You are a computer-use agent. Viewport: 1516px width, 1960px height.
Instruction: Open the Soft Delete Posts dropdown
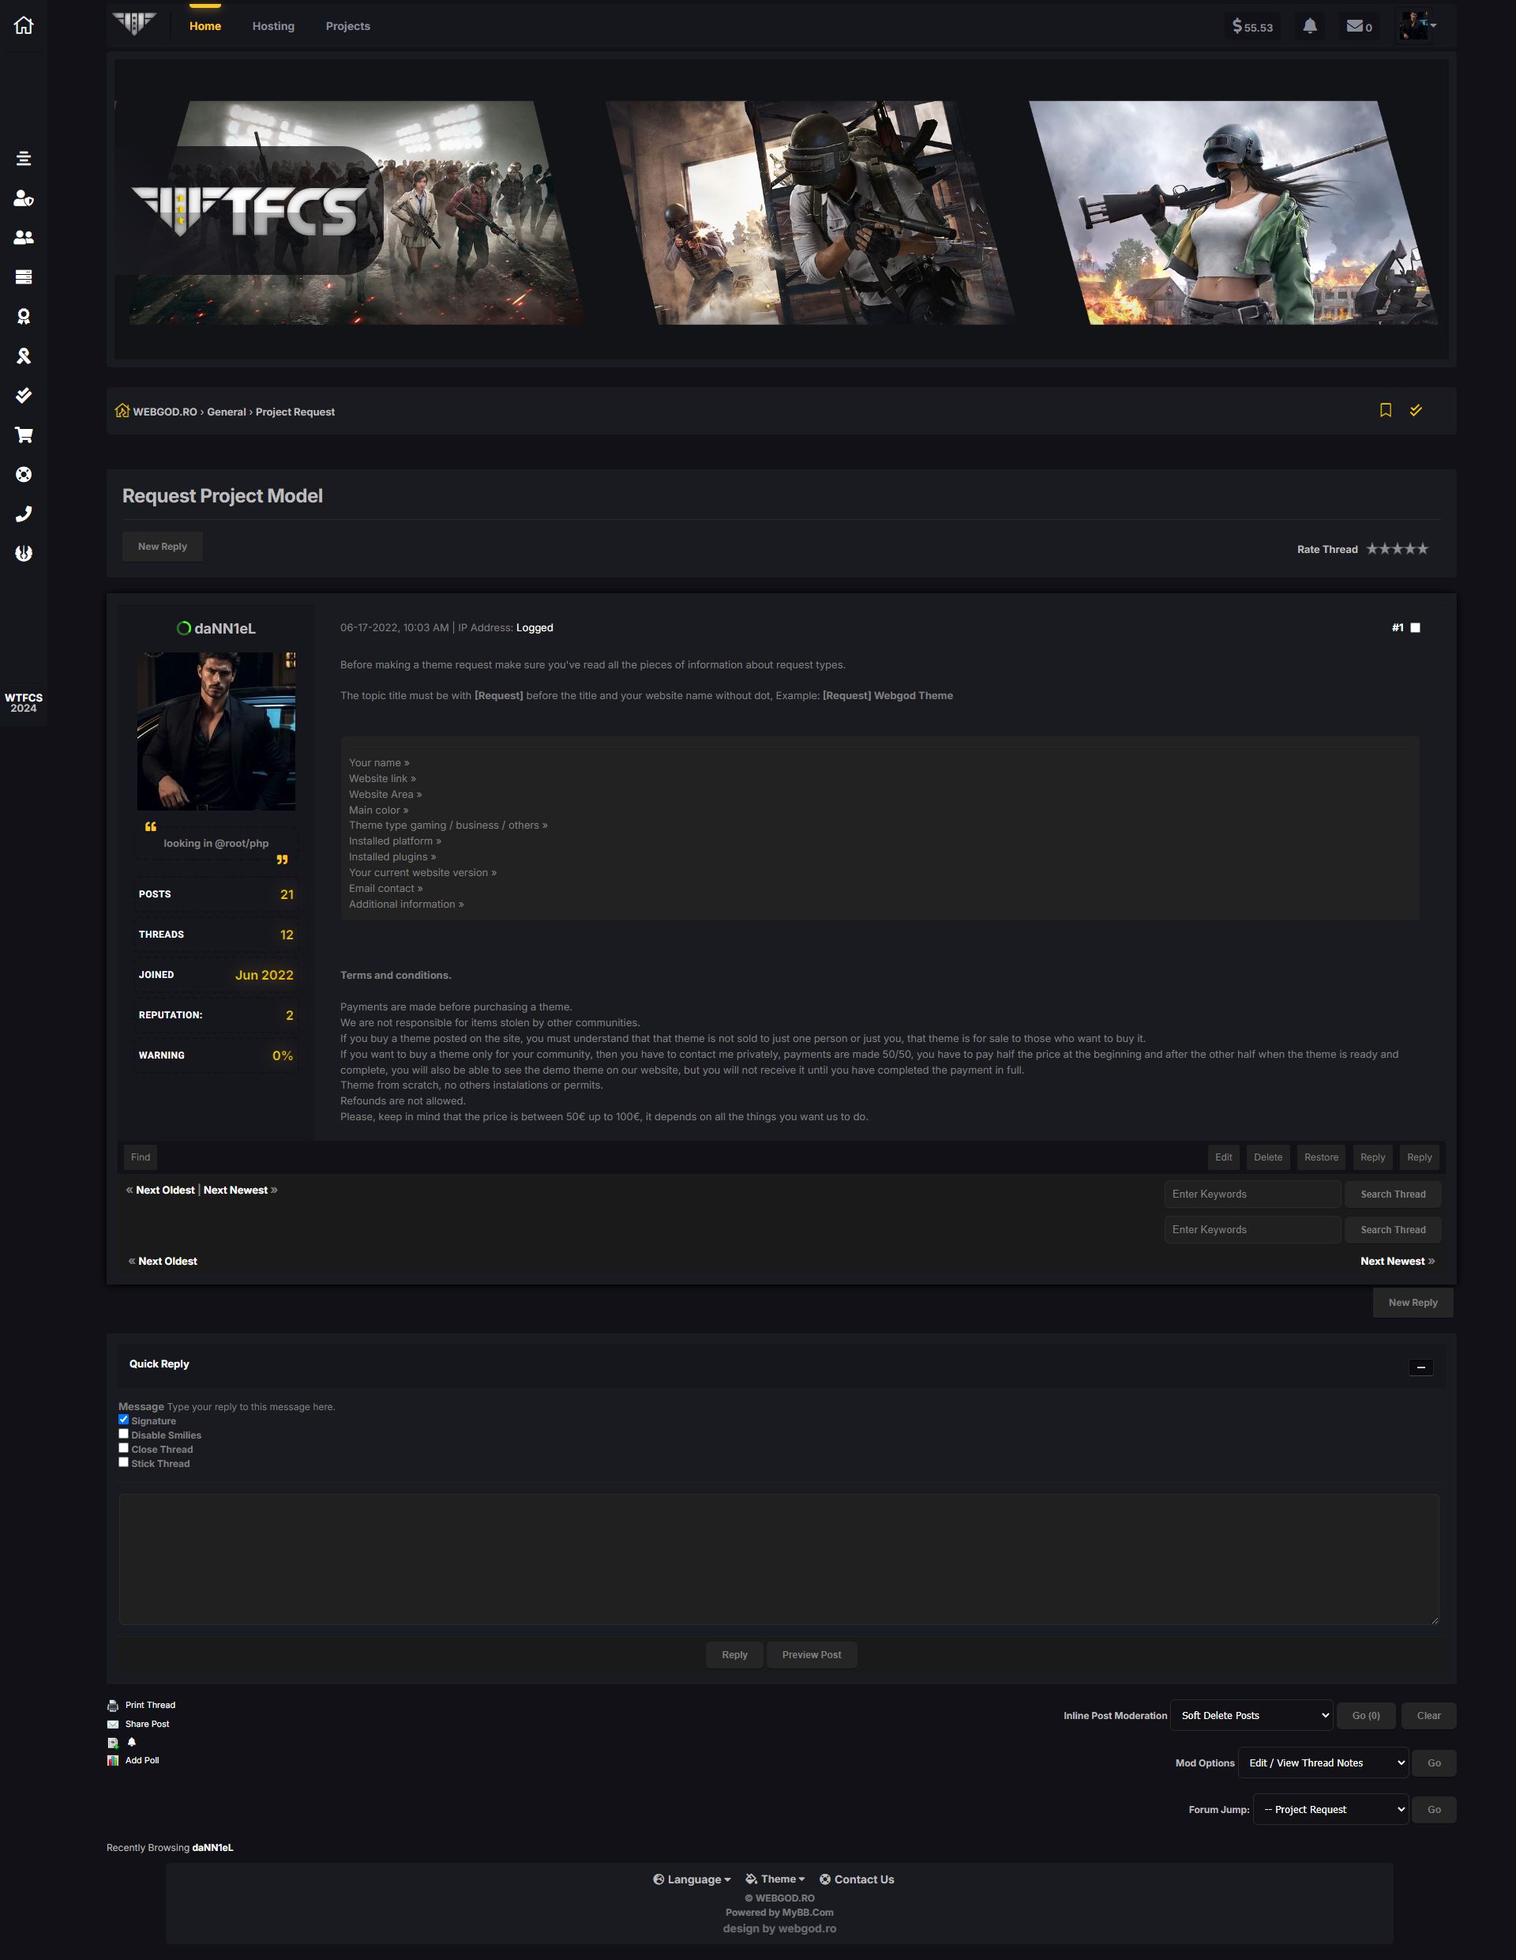(1251, 1715)
